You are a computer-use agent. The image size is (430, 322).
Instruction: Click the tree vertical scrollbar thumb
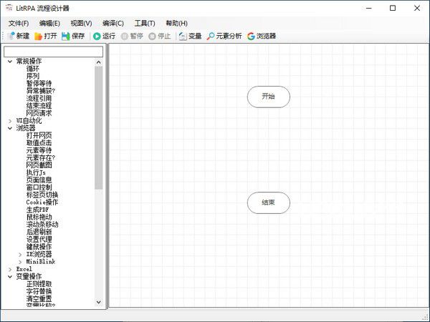click(99, 127)
